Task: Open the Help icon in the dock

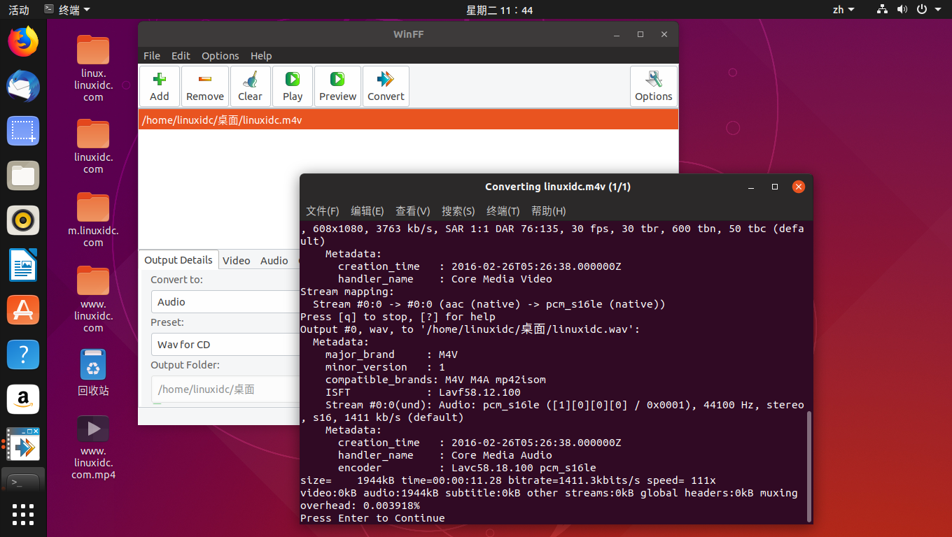Action: (23, 355)
